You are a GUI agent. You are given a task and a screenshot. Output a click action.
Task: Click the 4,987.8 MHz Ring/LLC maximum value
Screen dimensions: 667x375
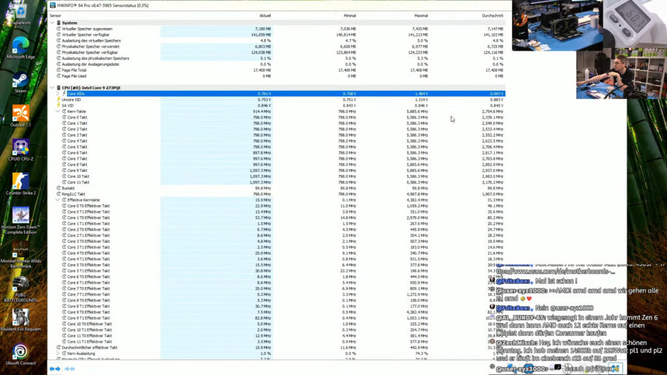[x=418, y=194]
